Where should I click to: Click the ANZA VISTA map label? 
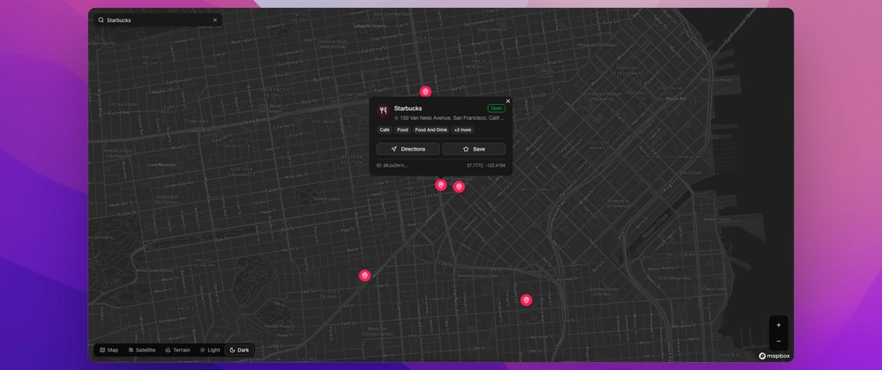tap(236, 145)
